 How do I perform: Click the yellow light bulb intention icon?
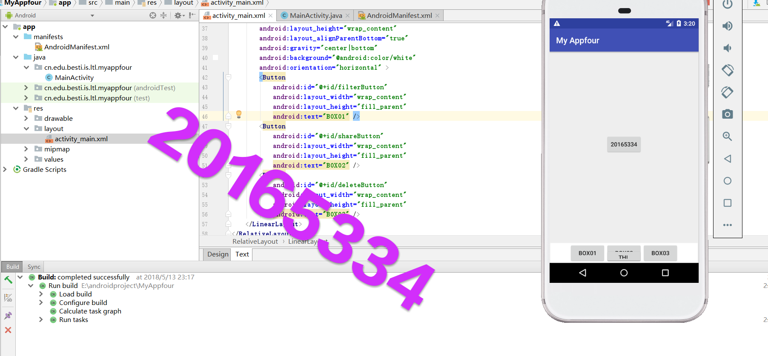[239, 114]
